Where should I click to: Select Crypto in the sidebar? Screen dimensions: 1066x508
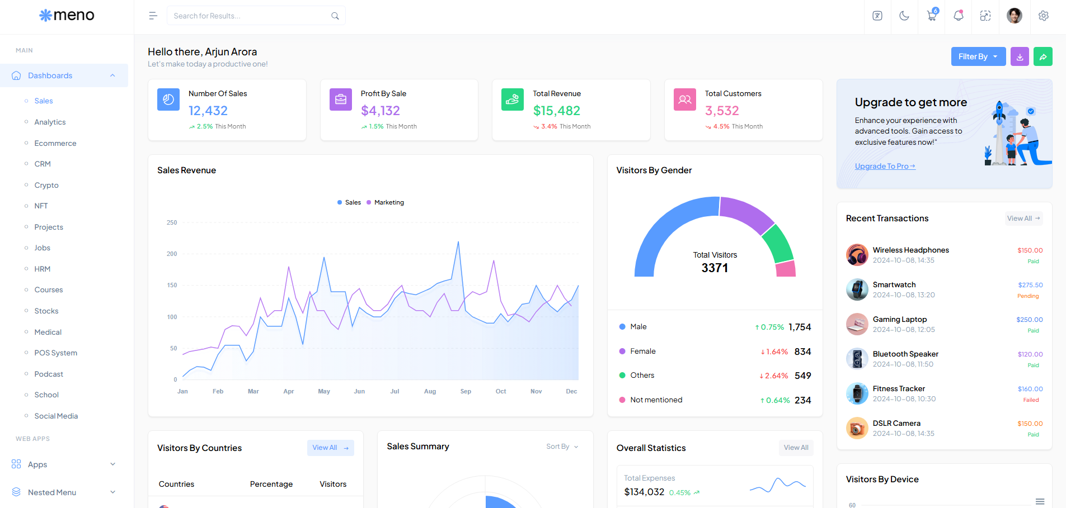[x=46, y=185]
